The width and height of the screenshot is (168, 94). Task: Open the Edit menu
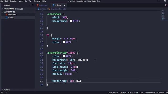[6, 1]
